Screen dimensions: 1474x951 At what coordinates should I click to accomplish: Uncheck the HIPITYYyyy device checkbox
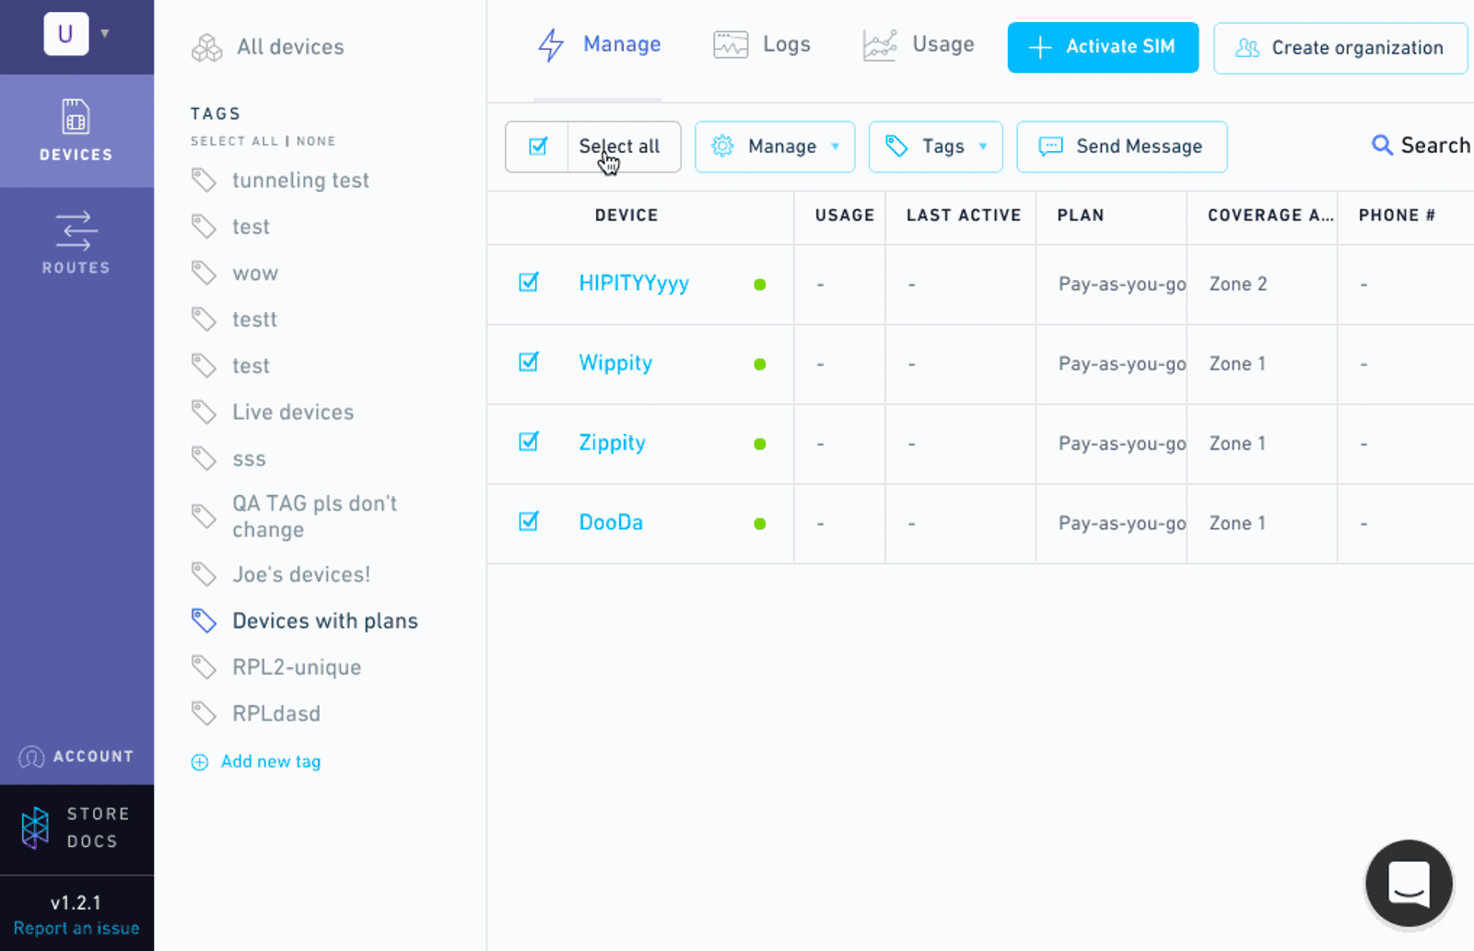coord(529,282)
